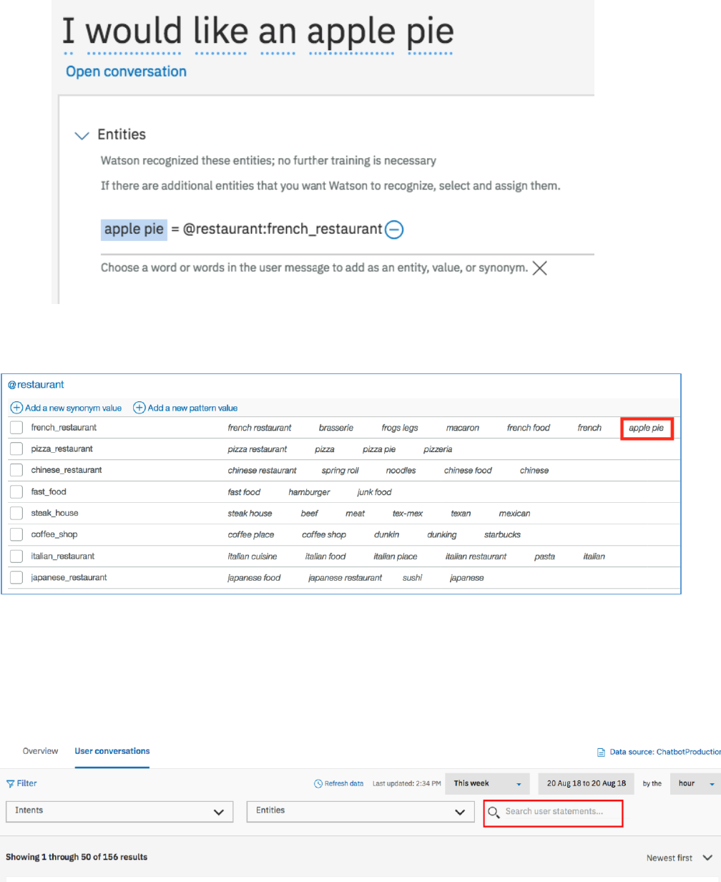Select the 'hamburger' synonym
This screenshot has width=721, height=882.
coord(310,492)
